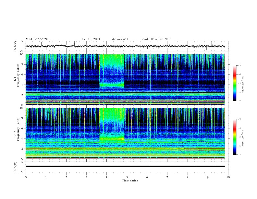Click the green burst in the ch.1 spectrogram
This screenshot has width=257, height=199.
(x=112, y=71)
